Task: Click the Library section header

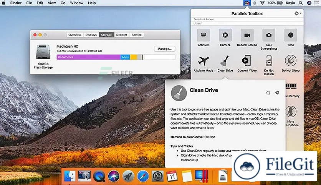Action: coord(198,23)
